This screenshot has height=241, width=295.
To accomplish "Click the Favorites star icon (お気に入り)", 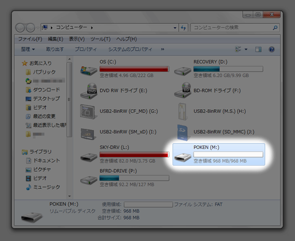I will tap(25, 63).
